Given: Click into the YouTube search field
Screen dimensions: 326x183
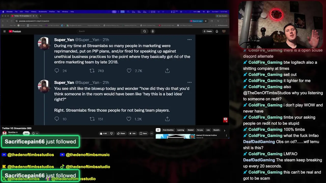Looking at the screenshot, I should coord(109,31).
